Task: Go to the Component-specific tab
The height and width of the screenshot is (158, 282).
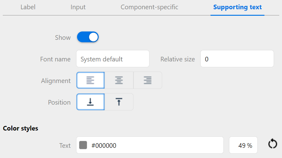Action: pyautogui.click(x=149, y=7)
